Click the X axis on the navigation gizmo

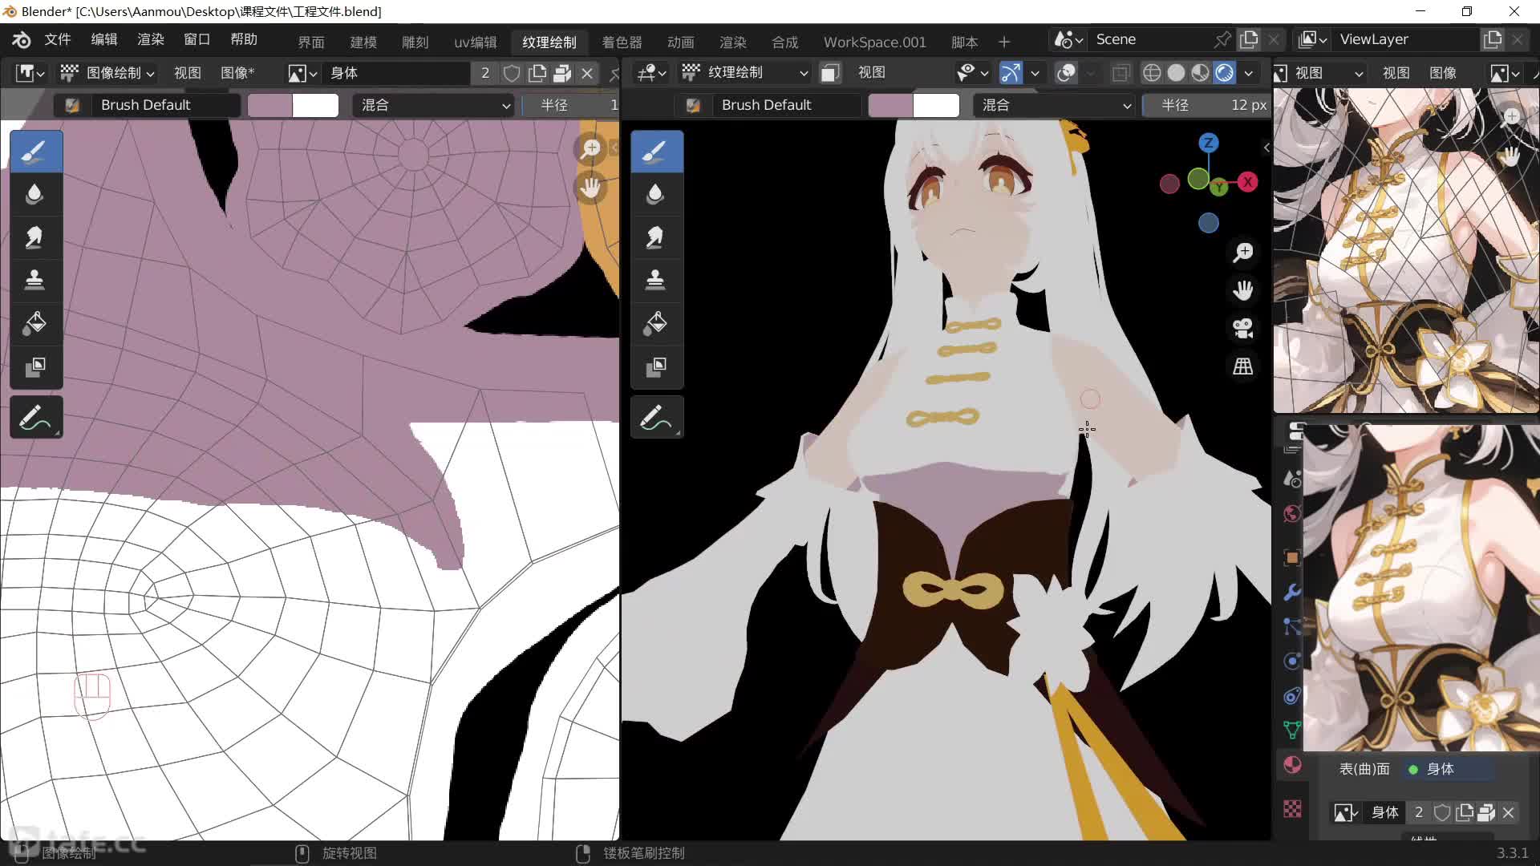click(1247, 182)
